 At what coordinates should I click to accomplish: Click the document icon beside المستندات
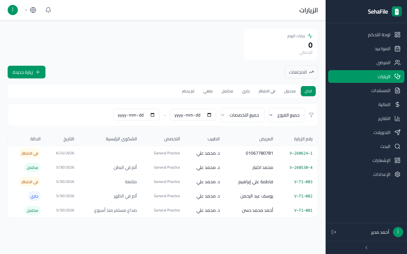tap(397, 90)
